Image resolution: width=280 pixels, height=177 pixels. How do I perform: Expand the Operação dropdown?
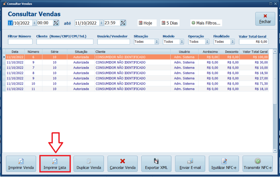coord(207,42)
